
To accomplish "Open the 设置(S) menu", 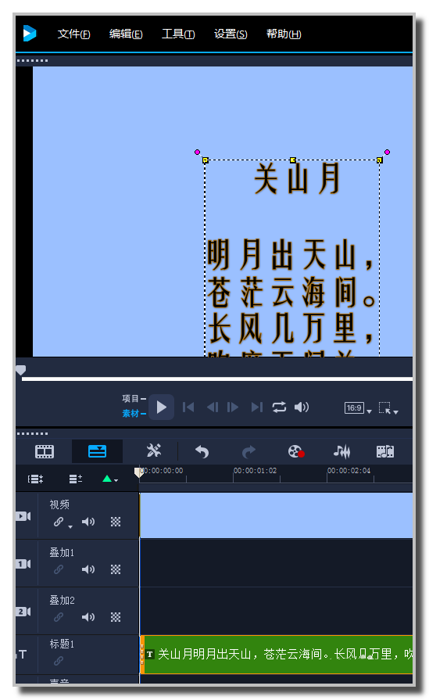I will tap(231, 34).
